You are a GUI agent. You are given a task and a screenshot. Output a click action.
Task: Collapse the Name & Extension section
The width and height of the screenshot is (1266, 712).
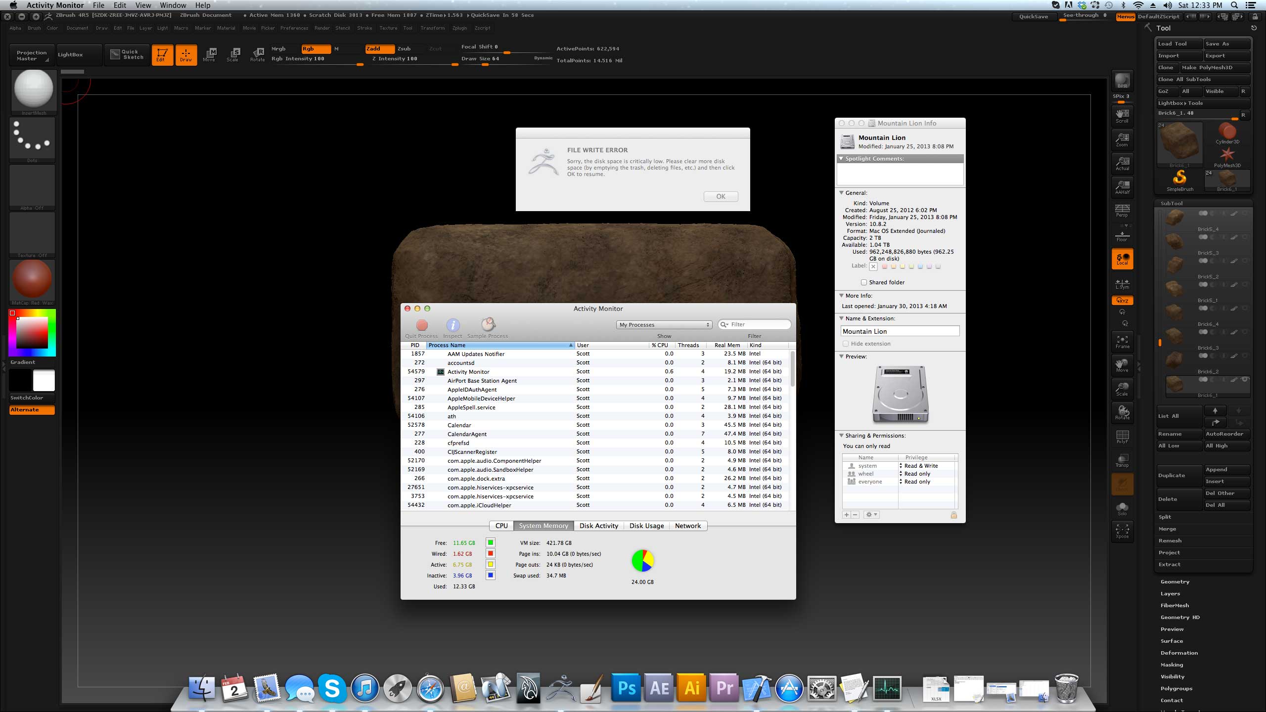click(x=841, y=318)
